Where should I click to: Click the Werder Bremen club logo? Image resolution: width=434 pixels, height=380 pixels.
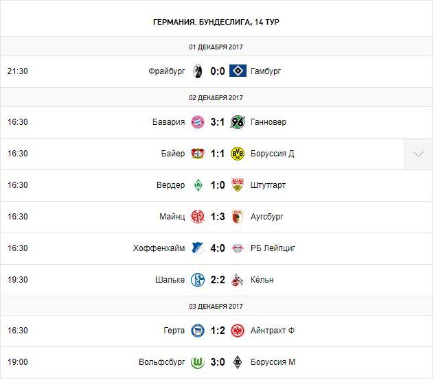[x=197, y=185]
